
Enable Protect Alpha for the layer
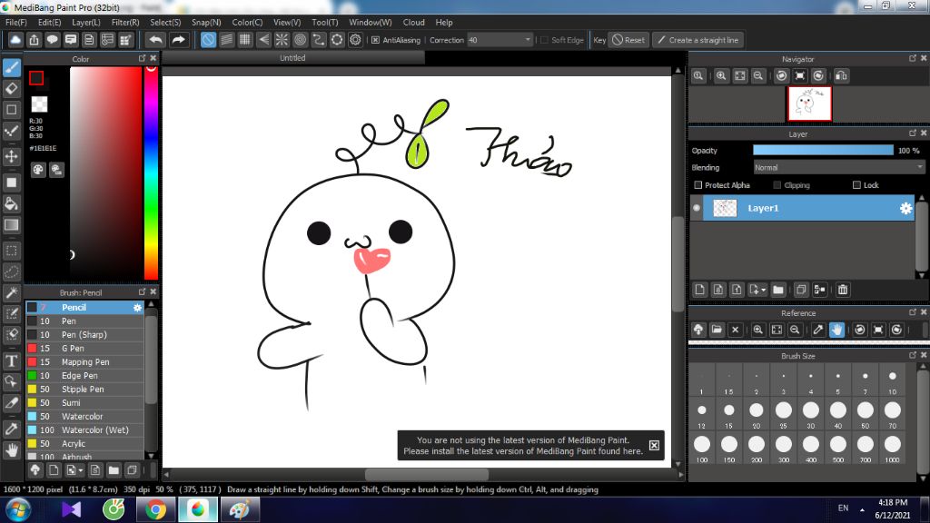698,185
